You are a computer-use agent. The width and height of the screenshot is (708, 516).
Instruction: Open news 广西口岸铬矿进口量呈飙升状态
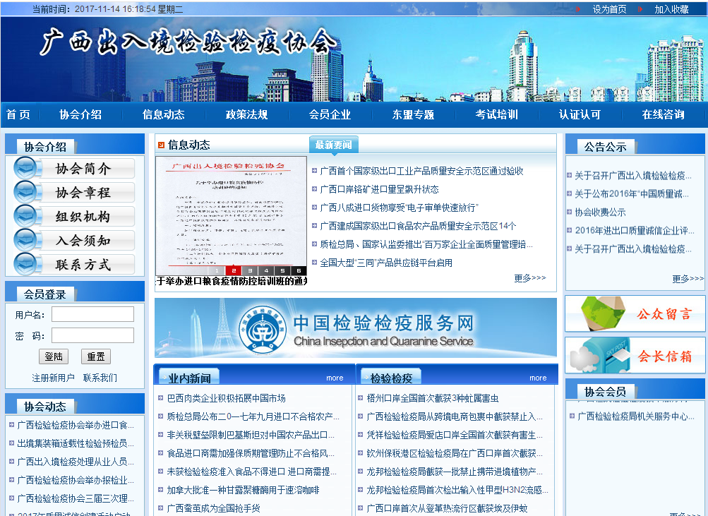[379, 189]
